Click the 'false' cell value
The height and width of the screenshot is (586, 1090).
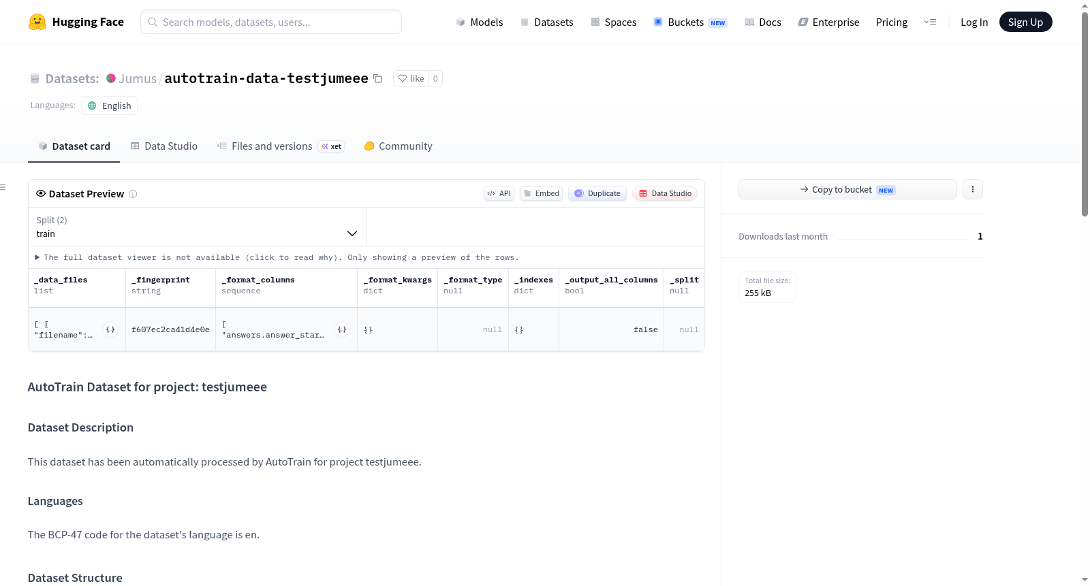coord(646,329)
